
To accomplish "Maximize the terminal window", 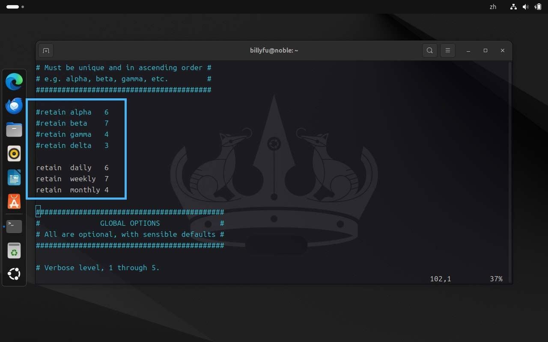I will pyautogui.click(x=485, y=50).
